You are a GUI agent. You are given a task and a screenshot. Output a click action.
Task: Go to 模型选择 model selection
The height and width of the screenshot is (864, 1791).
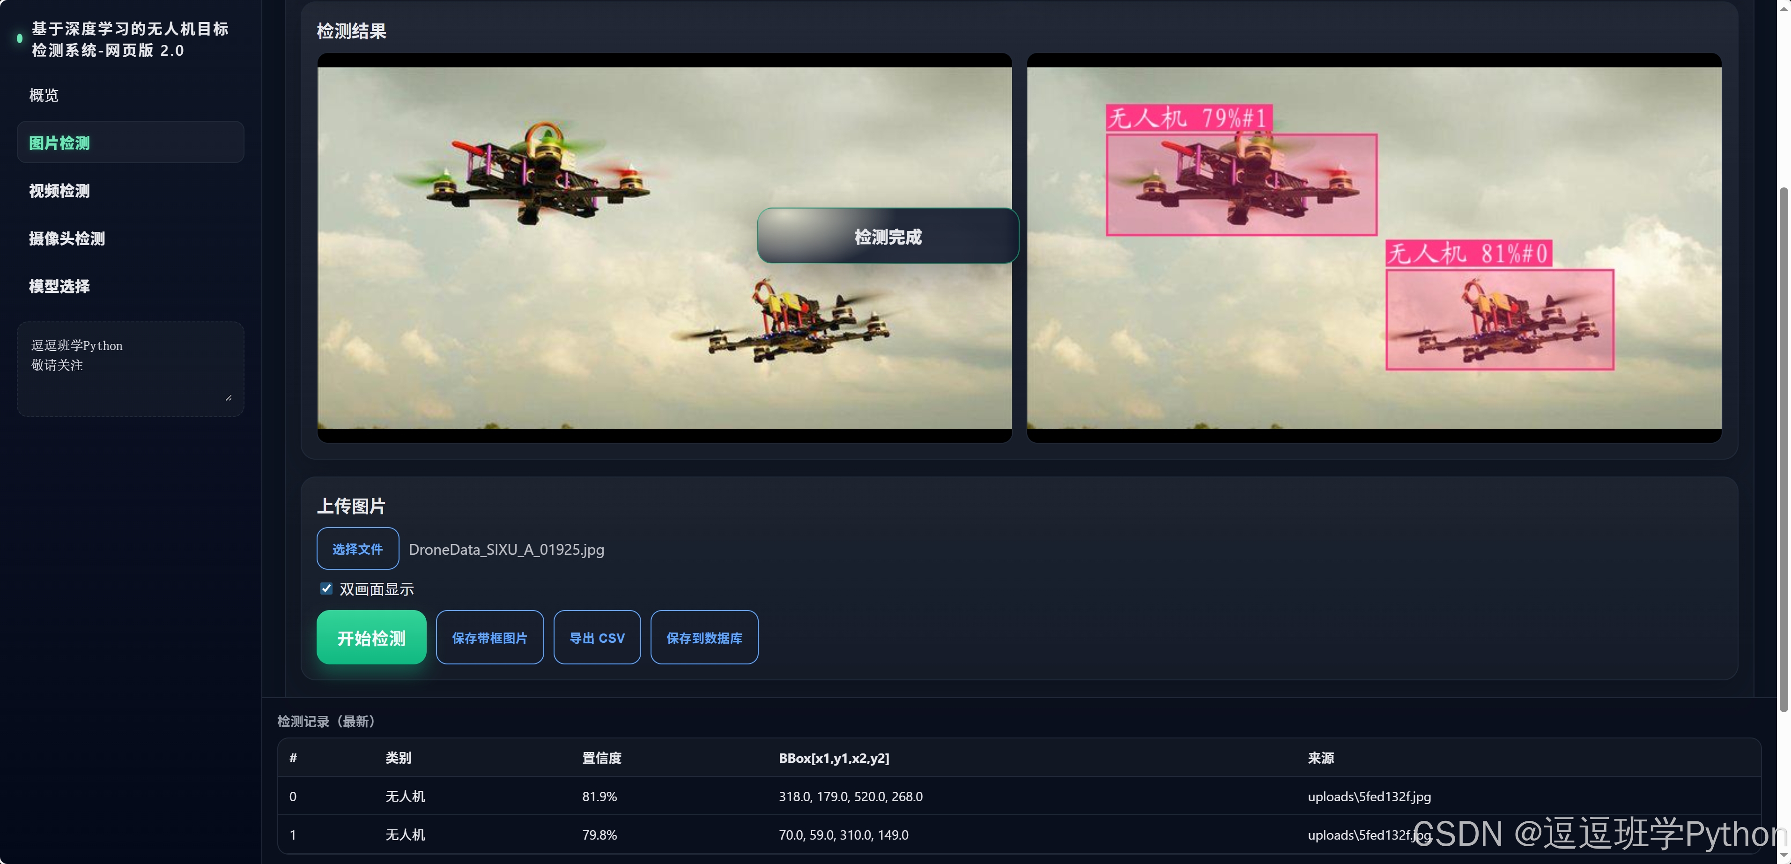coord(60,286)
